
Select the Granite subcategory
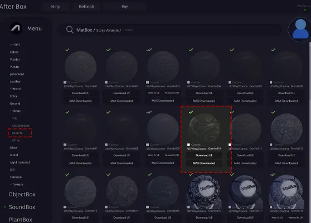click(x=17, y=133)
